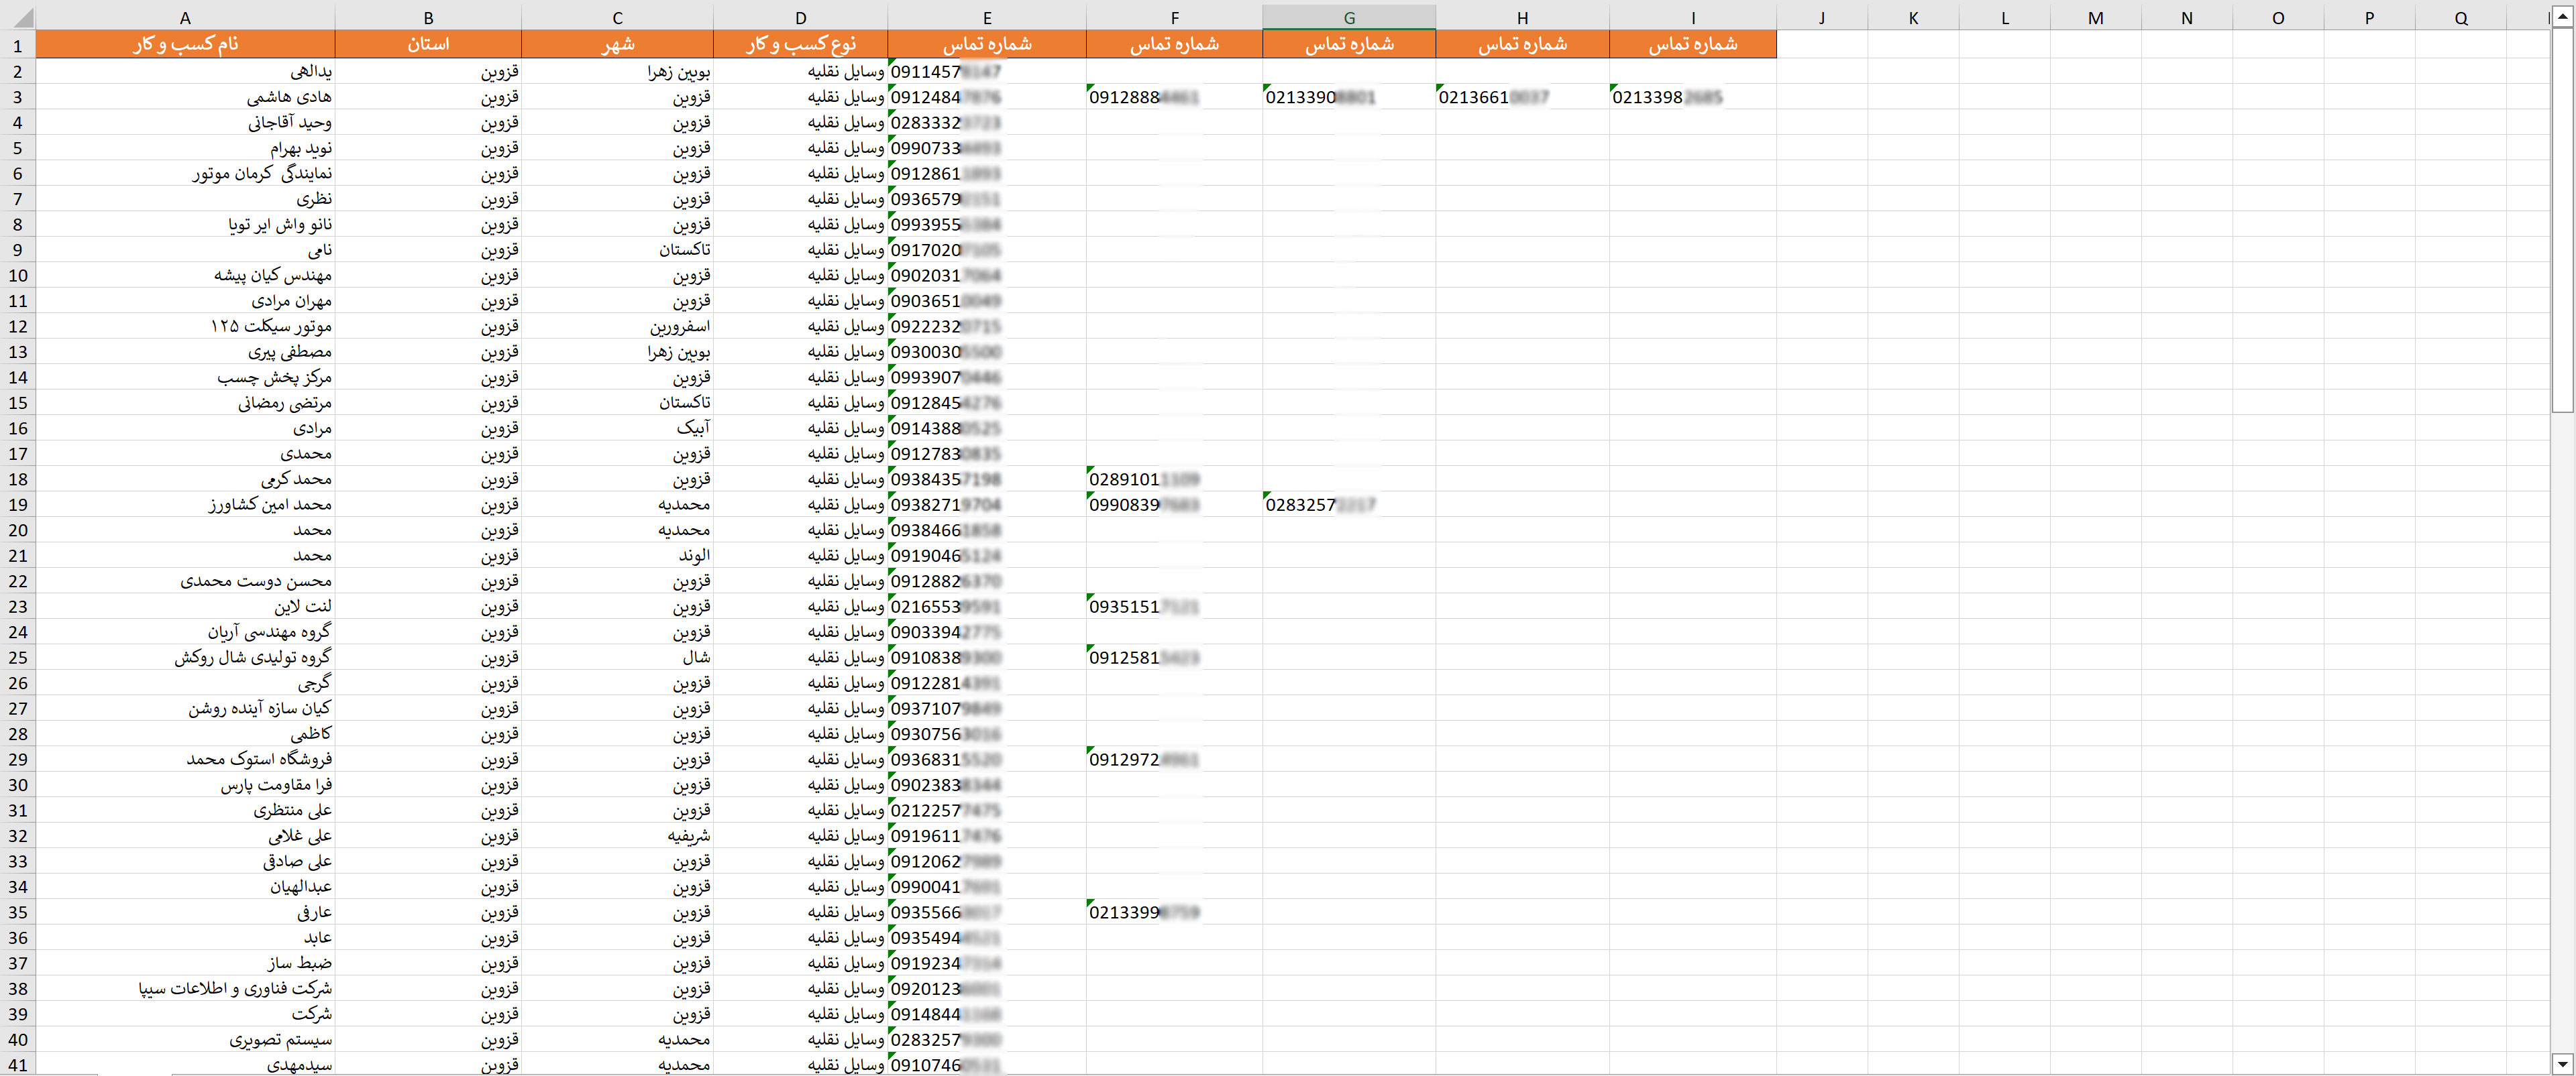Select cell 'سیستم تصویری'
Viewport: 2576px width, 1076px height.
tap(185, 1039)
